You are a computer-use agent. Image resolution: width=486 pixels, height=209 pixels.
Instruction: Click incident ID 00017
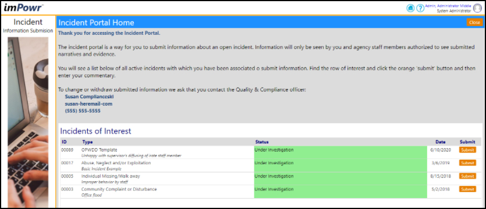tap(68, 163)
